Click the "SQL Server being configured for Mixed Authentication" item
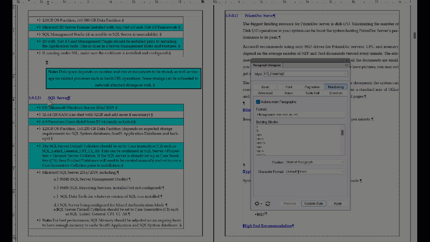 111,205
